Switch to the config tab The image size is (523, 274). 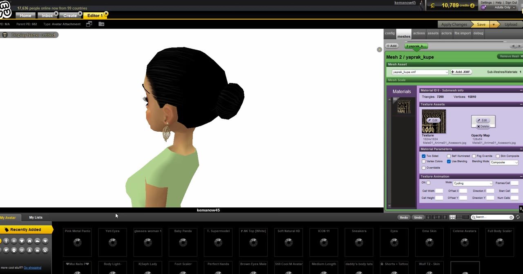click(390, 34)
